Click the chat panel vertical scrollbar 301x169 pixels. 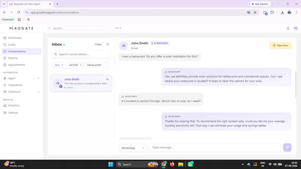pyautogui.click(x=296, y=84)
